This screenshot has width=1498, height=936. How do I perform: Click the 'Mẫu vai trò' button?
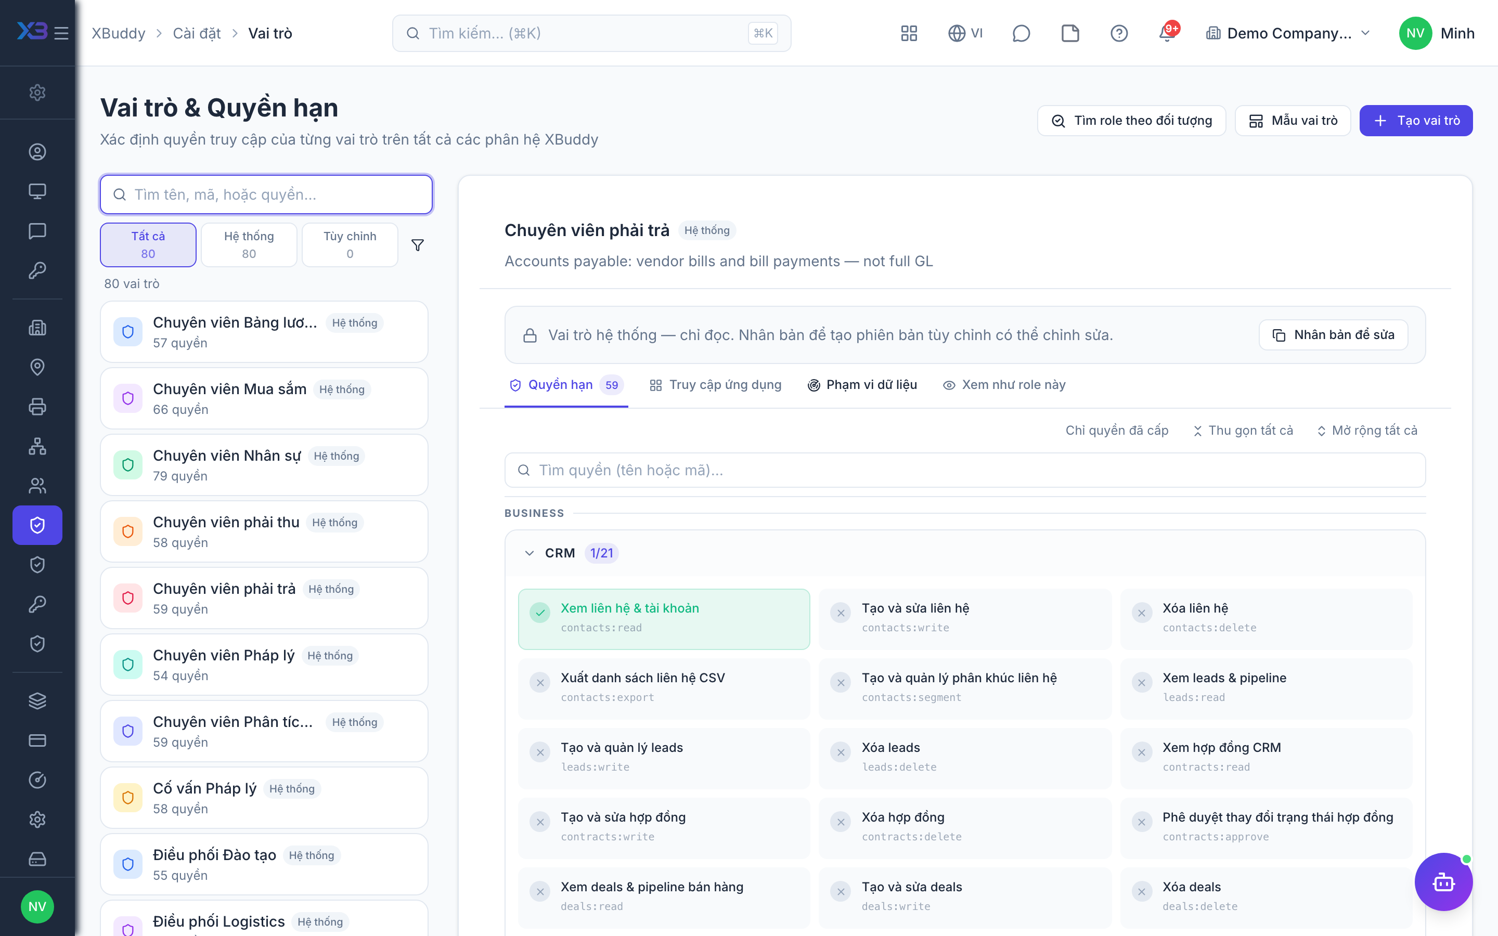(x=1293, y=121)
